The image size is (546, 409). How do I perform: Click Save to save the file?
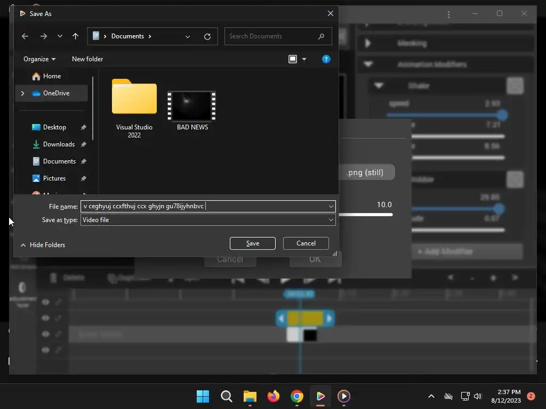click(252, 243)
